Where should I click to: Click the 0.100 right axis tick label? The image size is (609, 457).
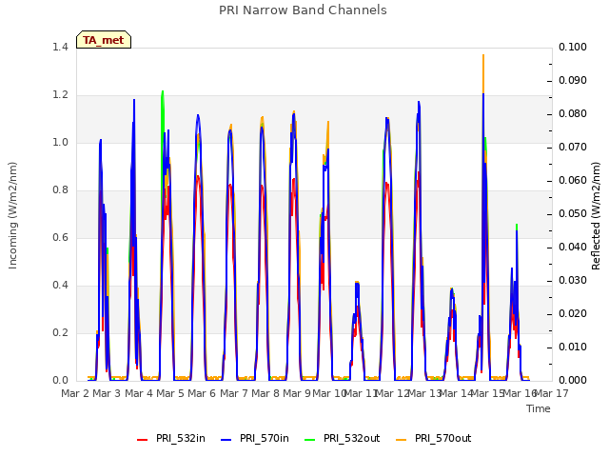click(573, 47)
